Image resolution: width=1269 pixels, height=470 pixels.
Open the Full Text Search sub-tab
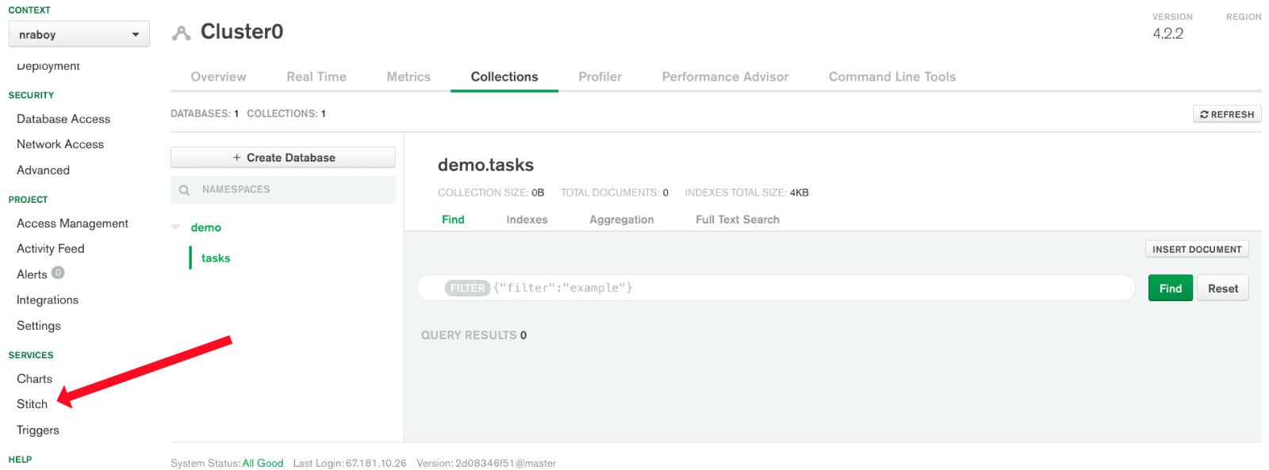(x=738, y=220)
